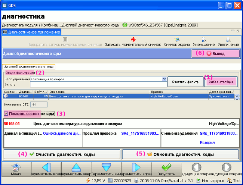
Task: Open the Блок управления dropdown
Action: (164, 79)
